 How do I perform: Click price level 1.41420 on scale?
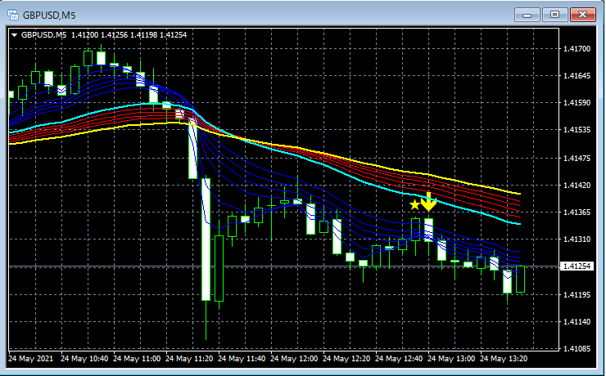[577, 185]
